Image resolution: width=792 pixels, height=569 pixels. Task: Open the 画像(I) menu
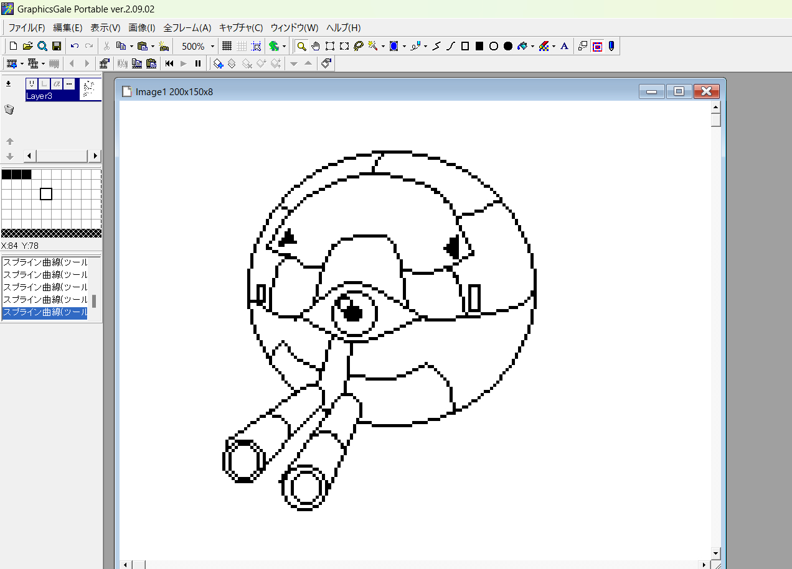click(142, 28)
